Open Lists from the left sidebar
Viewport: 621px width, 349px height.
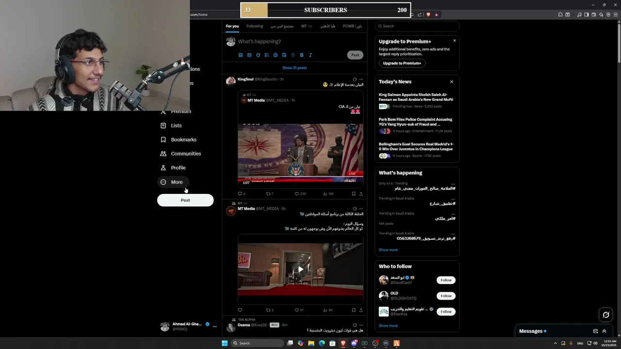(171, 126)
